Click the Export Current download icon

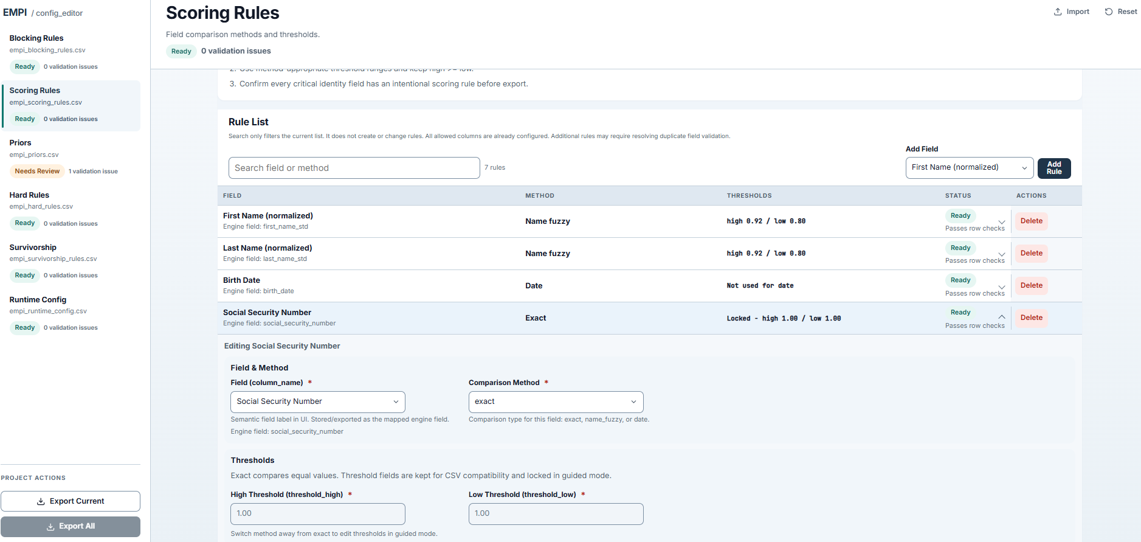[x=41, y=502]
